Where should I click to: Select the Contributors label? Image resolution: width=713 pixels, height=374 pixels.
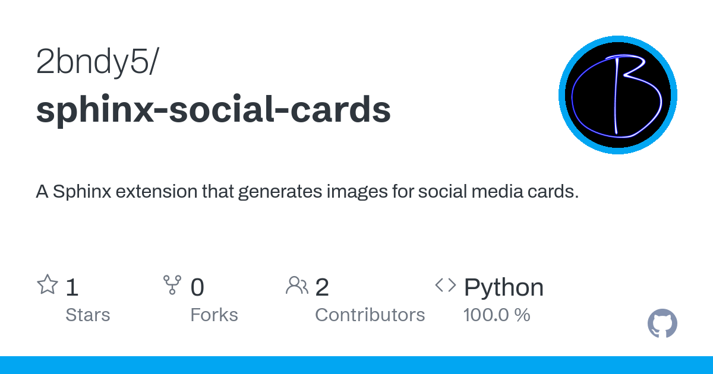pos(370,315)
